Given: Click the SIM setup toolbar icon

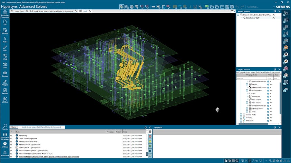Looking at the screenshot, I should (x=180, y=7).
